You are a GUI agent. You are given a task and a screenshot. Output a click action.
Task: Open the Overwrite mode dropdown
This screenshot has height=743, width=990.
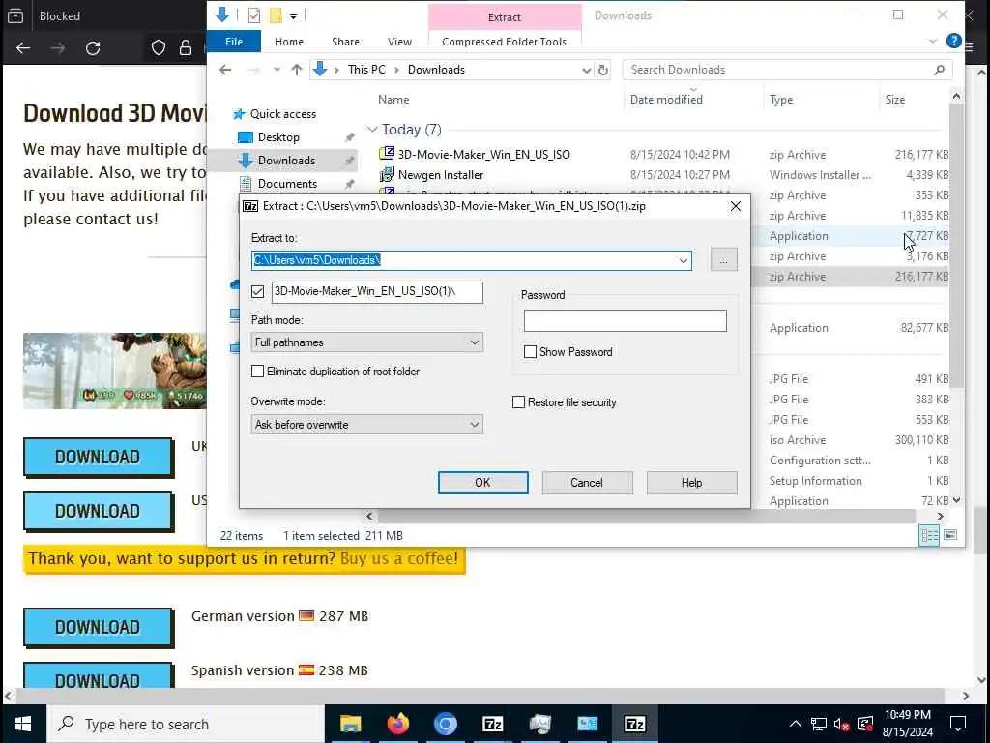pos(366,424)
